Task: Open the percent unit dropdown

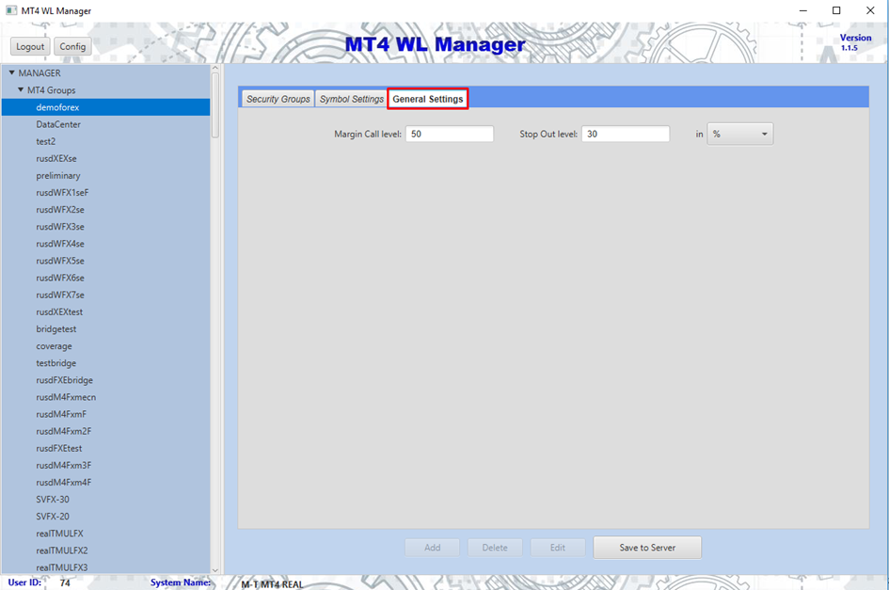Action: click(x=739, y=134)
